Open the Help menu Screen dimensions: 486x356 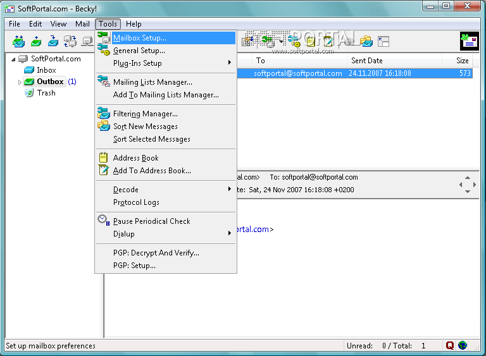[x=134, y=24]
